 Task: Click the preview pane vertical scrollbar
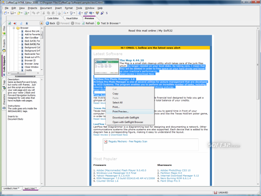(258, 65)
